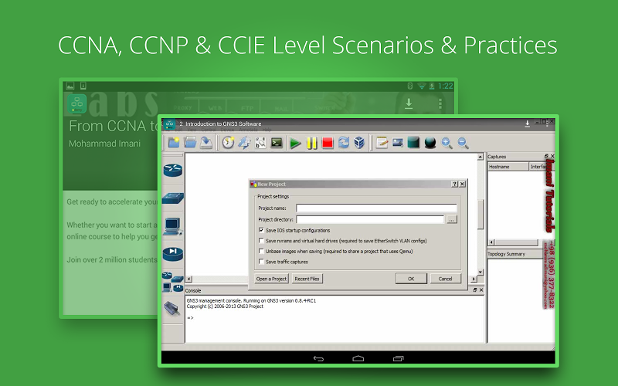
Task: Click the Recent Files button
Action: point(307,279)
